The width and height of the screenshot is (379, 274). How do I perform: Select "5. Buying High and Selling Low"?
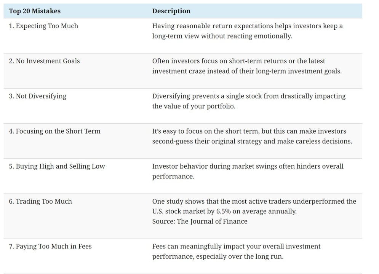pyautogui.click(x=57, y=166)
